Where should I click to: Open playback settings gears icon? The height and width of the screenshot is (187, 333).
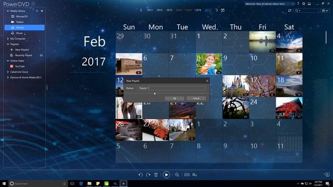(195, 175)
